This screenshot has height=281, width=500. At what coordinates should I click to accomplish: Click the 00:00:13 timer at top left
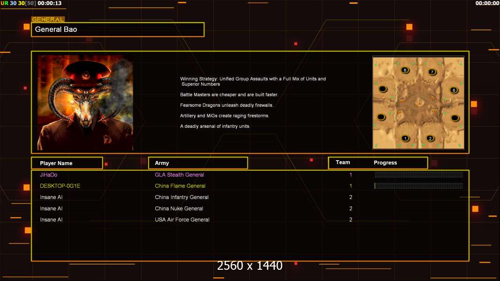(x=49, y=3)
